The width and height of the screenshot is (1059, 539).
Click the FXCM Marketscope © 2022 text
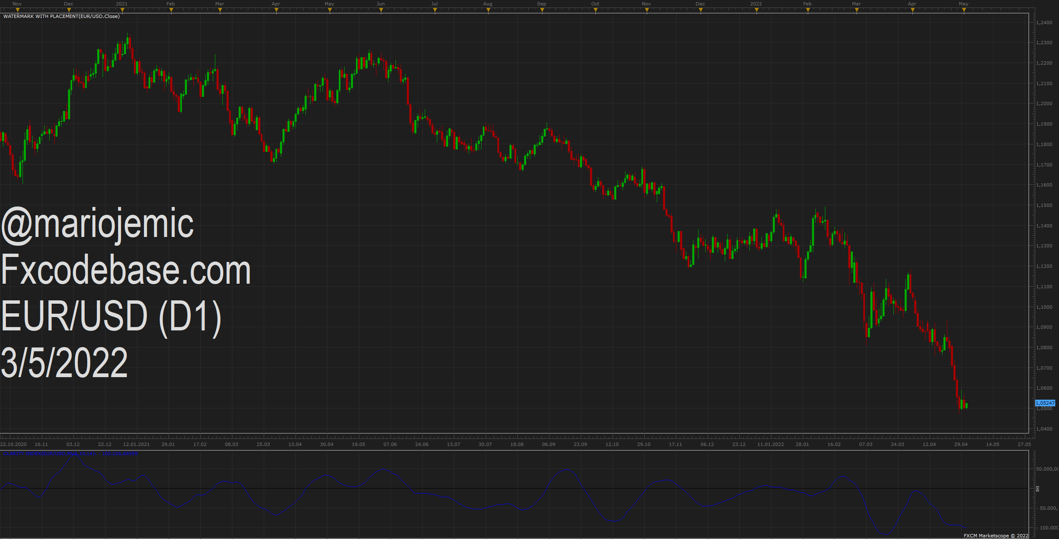pyautogui.click(x=996, y=536)
